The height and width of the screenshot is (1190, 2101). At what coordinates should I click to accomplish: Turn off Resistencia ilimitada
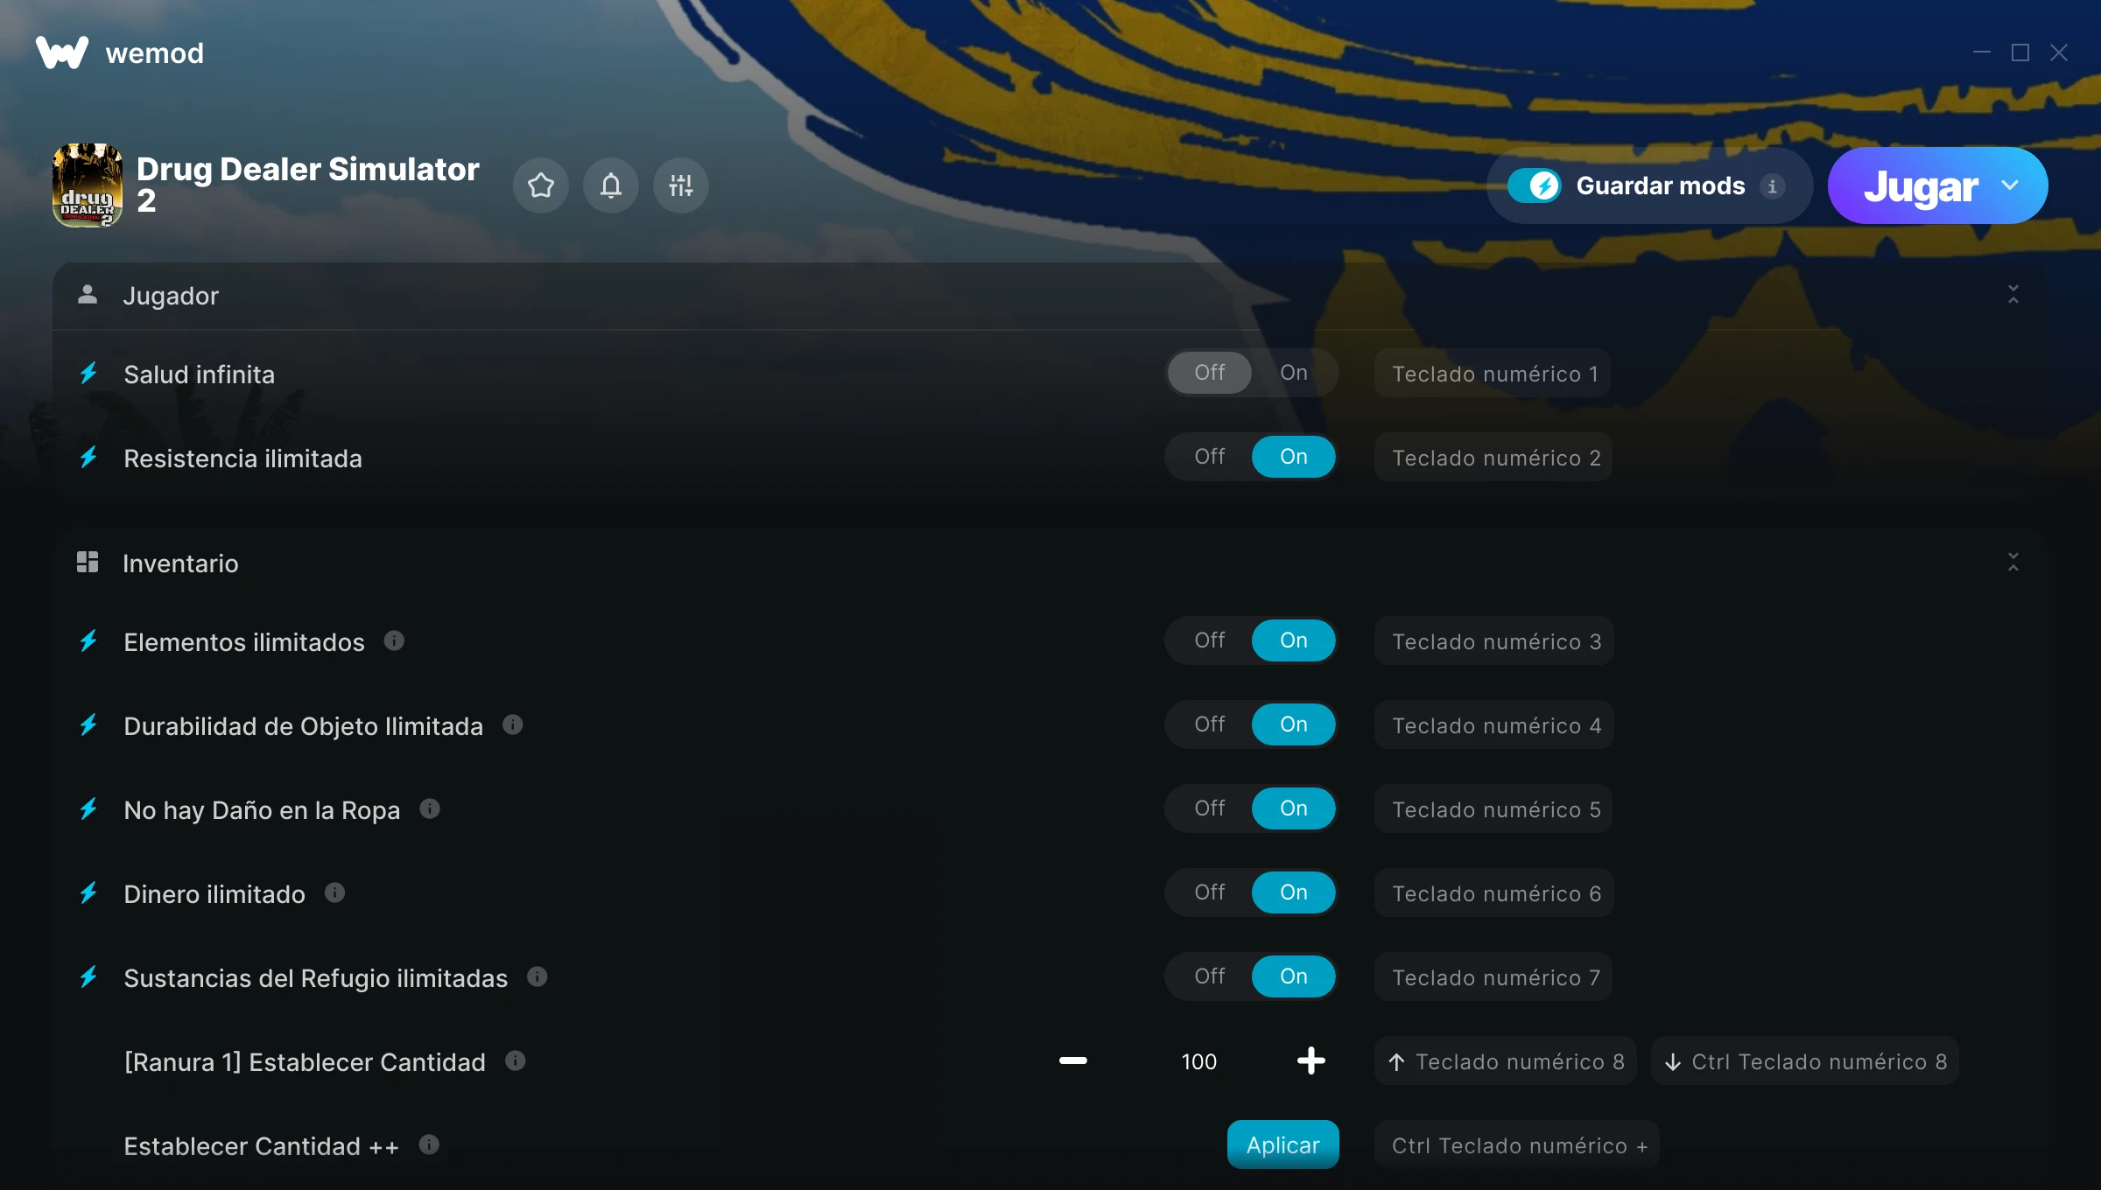pyautogui.click(x=1210, y=457)
